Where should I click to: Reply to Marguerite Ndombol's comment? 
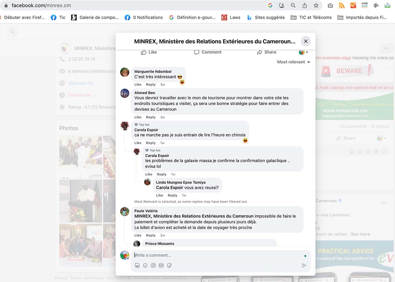click(x=151, y=84)
